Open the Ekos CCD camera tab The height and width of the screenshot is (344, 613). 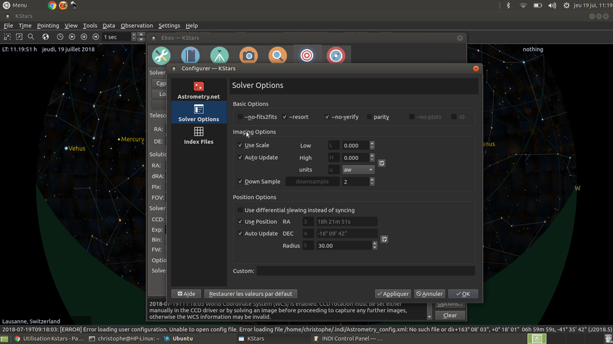[249, 55]
